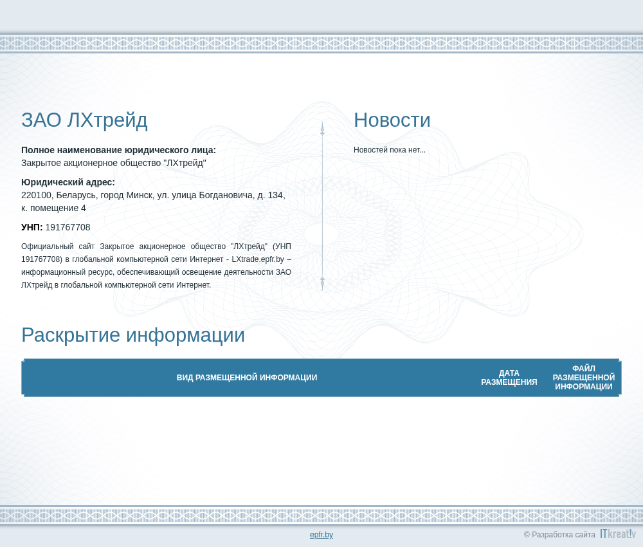Click the УНП number 191767708

click(68, 227)
